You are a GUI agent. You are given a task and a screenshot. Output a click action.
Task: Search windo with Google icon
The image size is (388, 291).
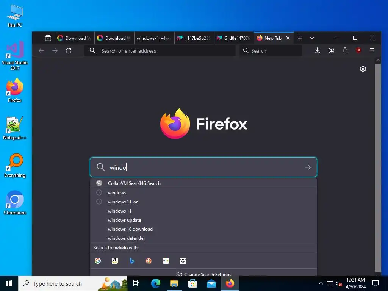coord(98,261)
